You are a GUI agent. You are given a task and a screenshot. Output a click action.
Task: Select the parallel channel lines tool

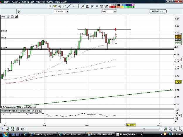[x=92, y=6]
